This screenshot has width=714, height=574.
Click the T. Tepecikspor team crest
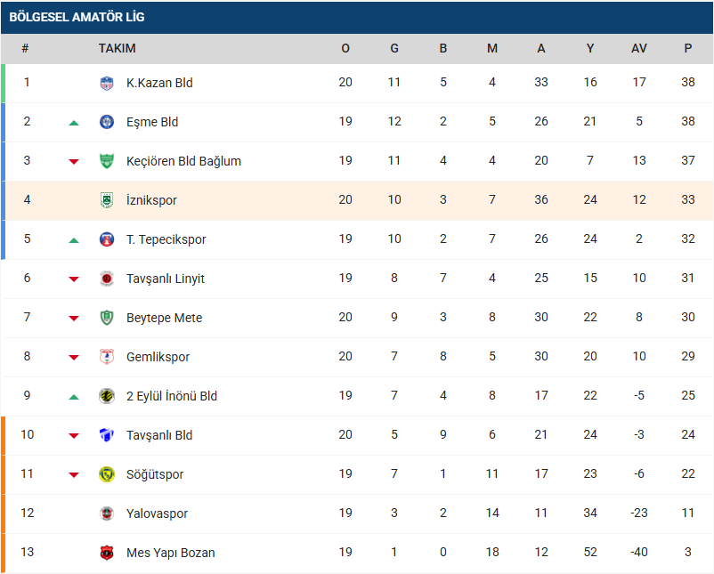coord(107,239)
